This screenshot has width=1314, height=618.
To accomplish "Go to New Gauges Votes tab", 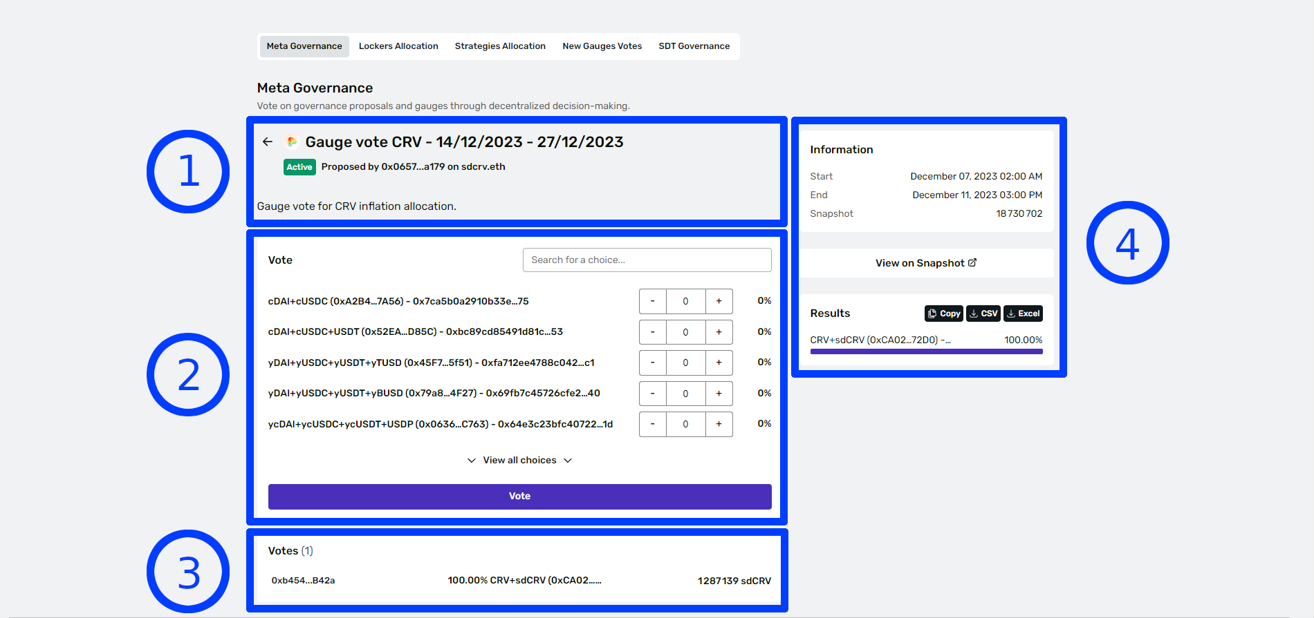I will 602,46.
